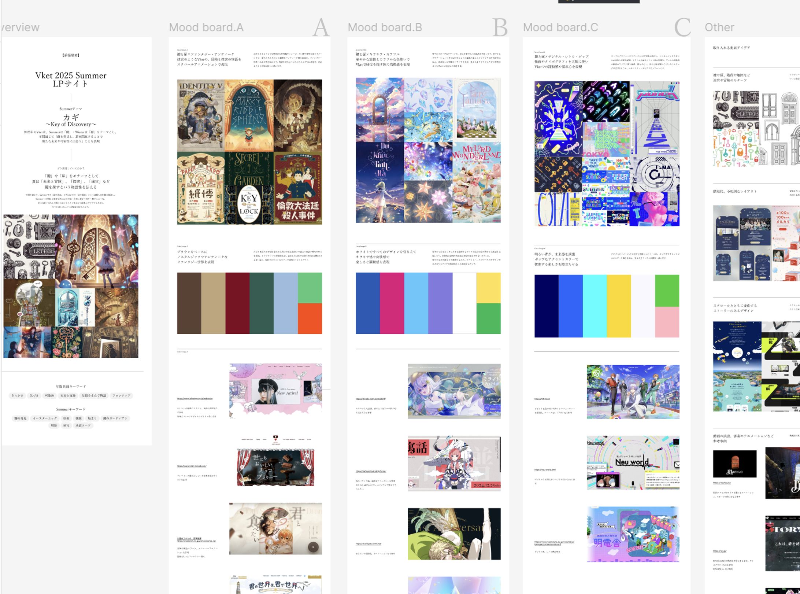Viewport: 800px width, 594px height.
Task: Click the イースターエッグ keyword tag
Action: pos(45,418)
